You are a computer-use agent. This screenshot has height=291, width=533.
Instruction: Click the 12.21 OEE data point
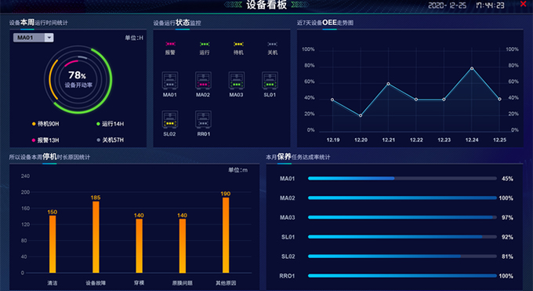(389, 84)
